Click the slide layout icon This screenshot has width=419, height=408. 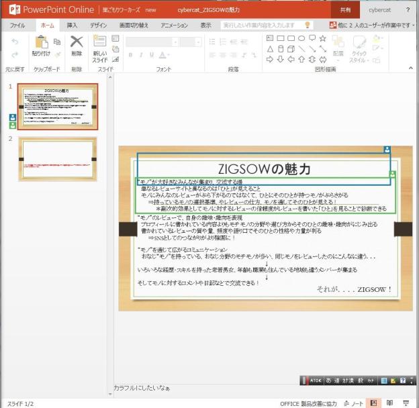(115, 38)
